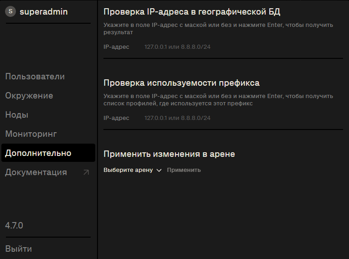Open the Ноды page

tap(16, 115)
